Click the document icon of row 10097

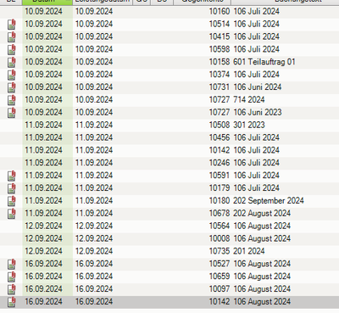click(12, 289)
